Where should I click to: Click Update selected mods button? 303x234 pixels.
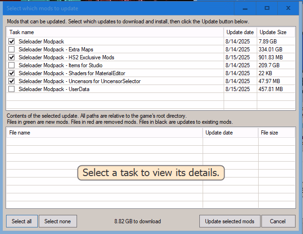pyautogui.click(x=229, y=221)
